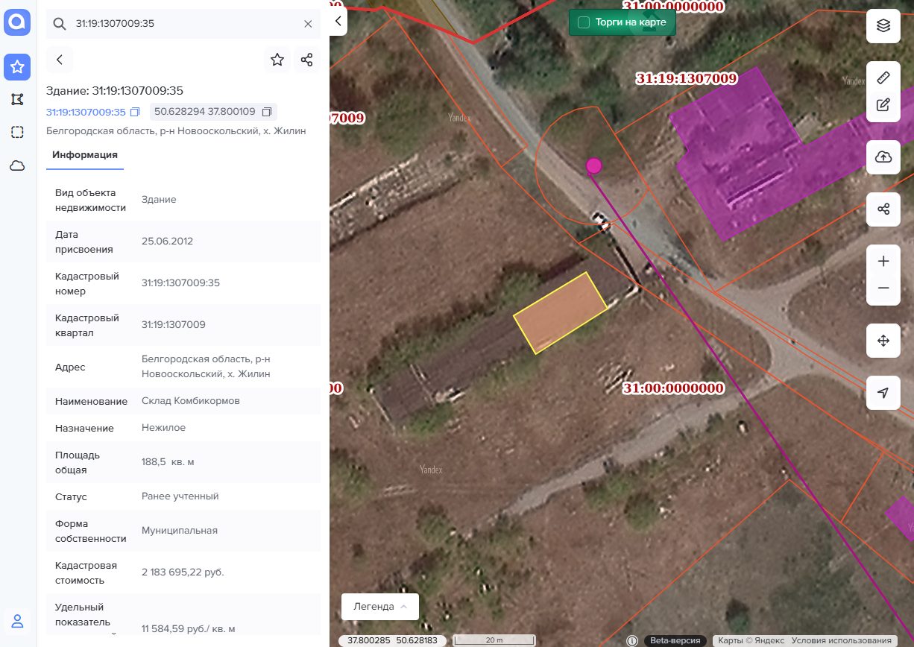Viewport: 914px width, 647px height.
Task: Clear the search field
Action: tap(308, 24)
